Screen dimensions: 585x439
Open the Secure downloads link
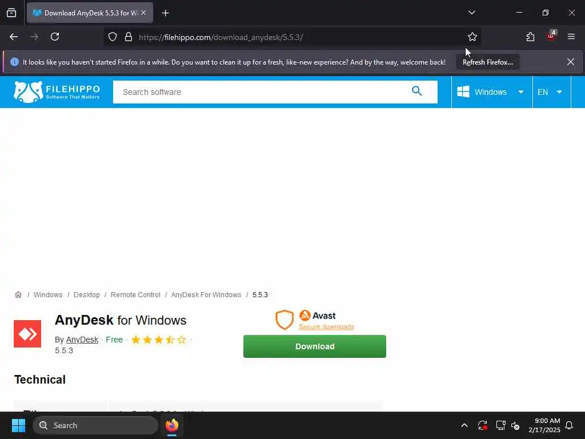(x=326, y=326)
